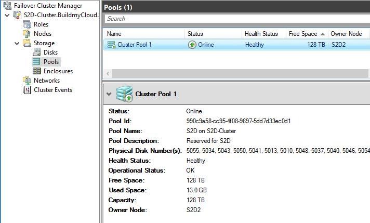Click the 128 TB cell in pool row
This screenshot has width=370, height=223.
(x=316, y=45)
